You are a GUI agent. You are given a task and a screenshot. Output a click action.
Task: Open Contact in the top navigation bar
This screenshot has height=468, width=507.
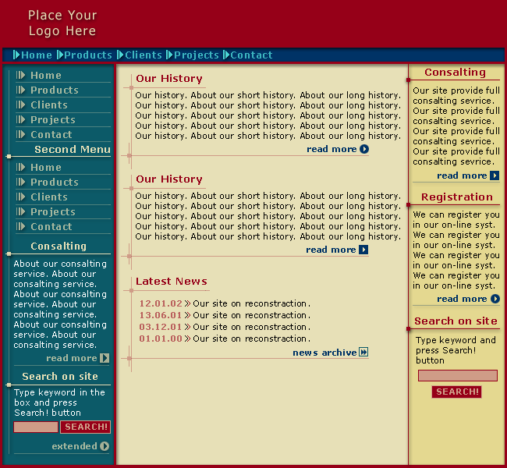tap(251, 55)
